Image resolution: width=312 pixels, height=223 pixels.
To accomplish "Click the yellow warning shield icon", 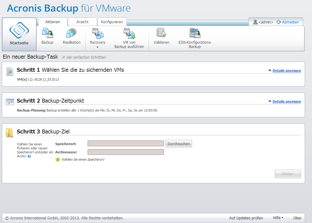I will [57, 159].
